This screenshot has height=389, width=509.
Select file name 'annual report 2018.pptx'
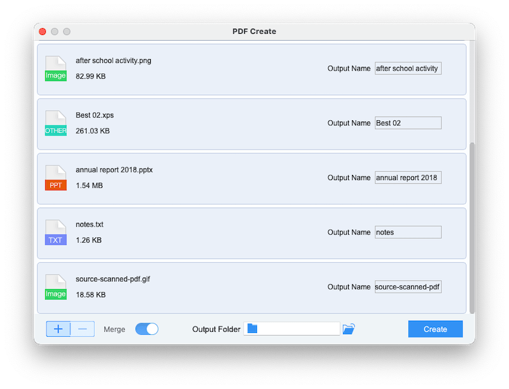pos(114,170)
